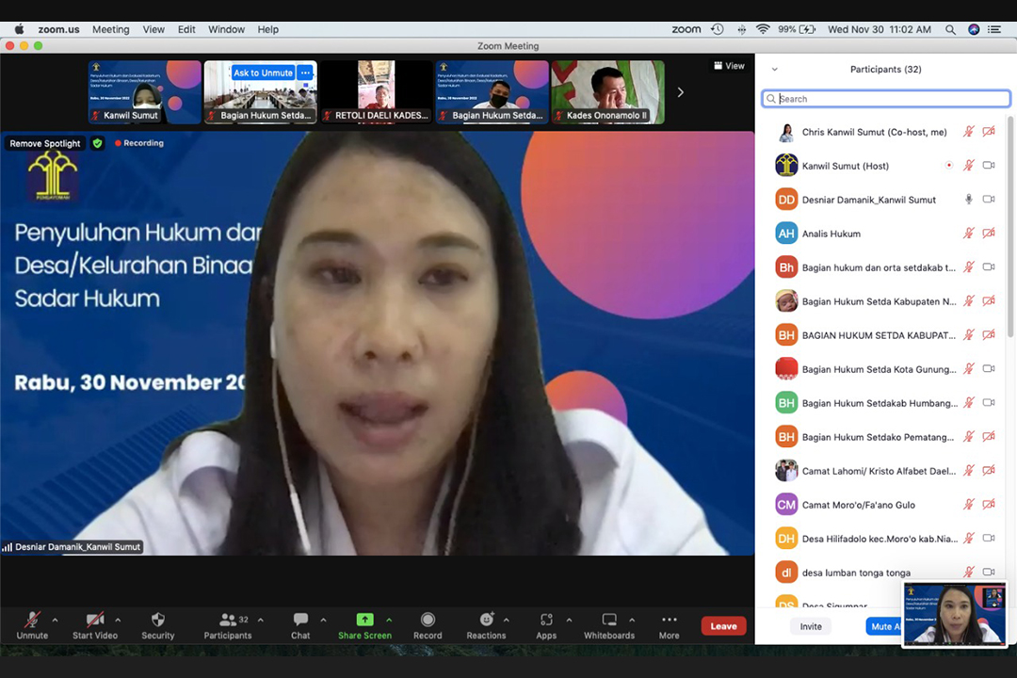Select the Kades Ononamolo II video thumbnail
This screenshot has width=1017, height=678.
pos(607,92)
